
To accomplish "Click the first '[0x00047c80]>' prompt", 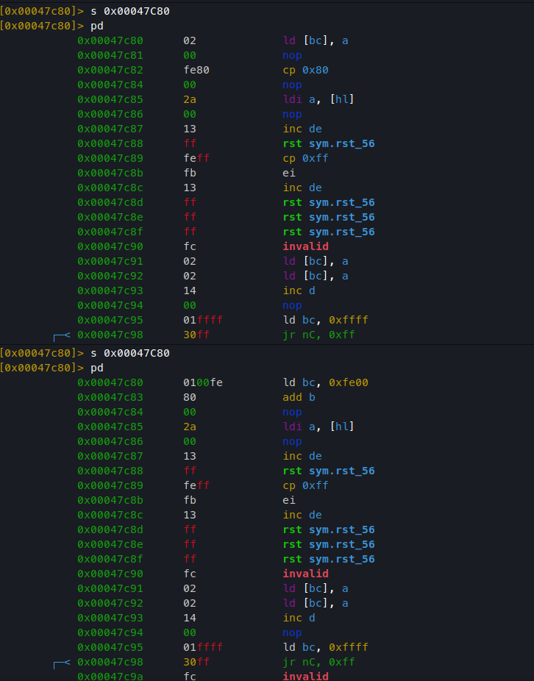I will click(42, 11).
